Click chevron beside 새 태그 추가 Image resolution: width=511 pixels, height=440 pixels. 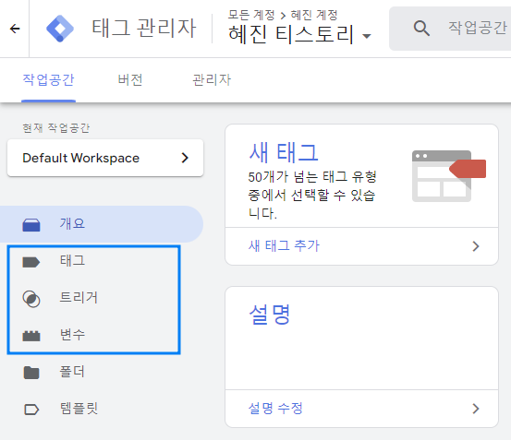476,246
